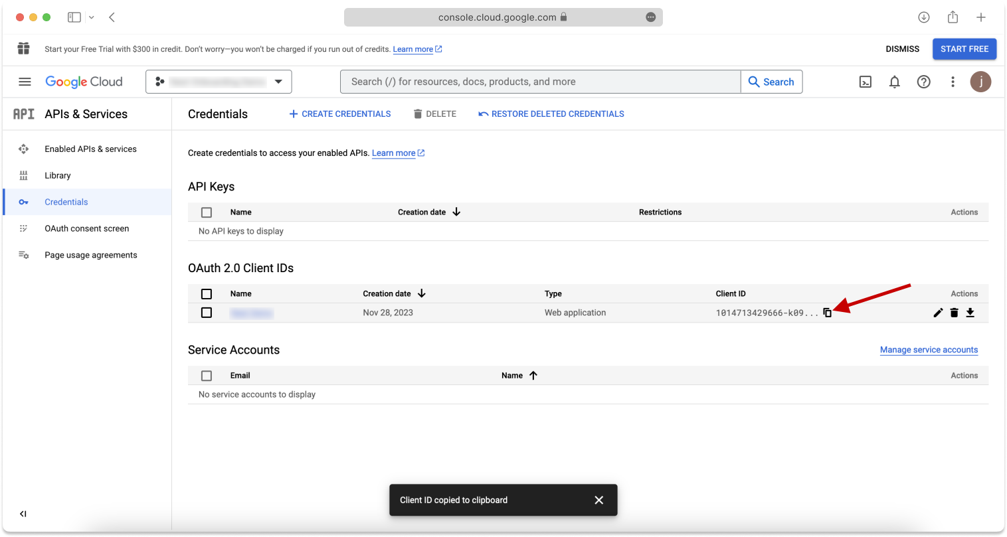The width and height of the screenshot is (1007, 537).
Task: Open the Help panel
Action: (924, 82)
